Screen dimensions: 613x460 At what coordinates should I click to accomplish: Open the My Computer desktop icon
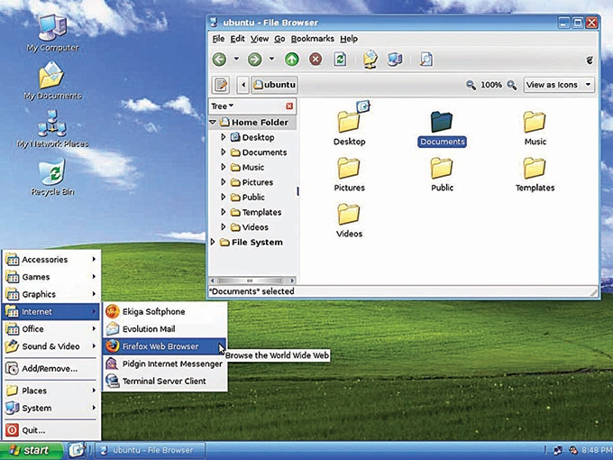(x=53, y=33)
